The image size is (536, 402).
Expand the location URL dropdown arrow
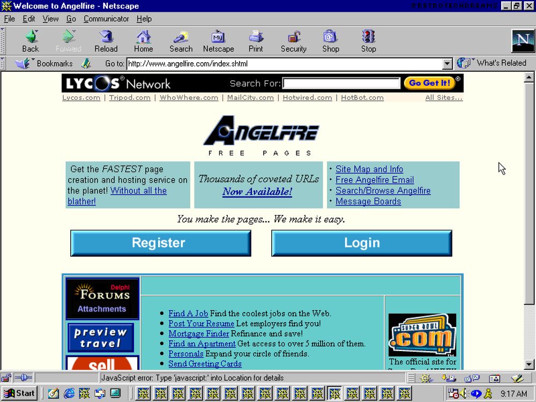click(447, 64)
